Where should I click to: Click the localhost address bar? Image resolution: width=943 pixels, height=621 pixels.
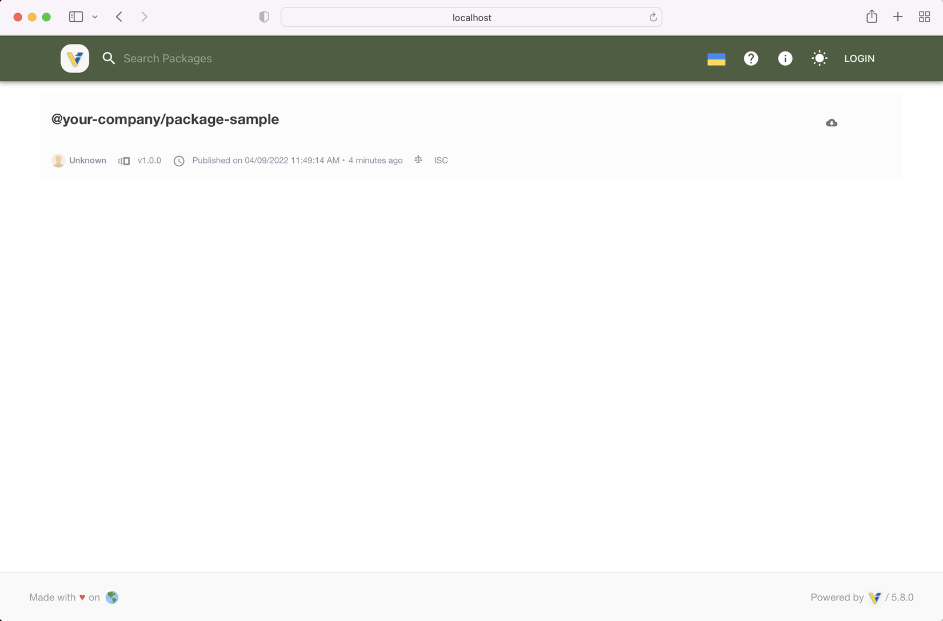(471, 17)
